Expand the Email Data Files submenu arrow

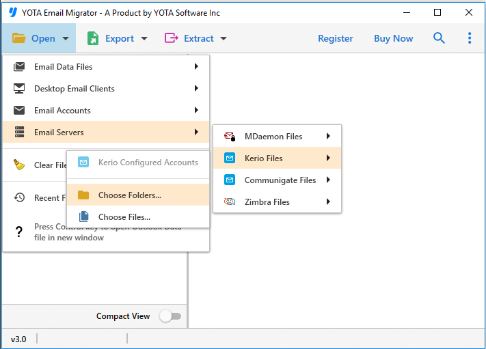coord(196,66)
